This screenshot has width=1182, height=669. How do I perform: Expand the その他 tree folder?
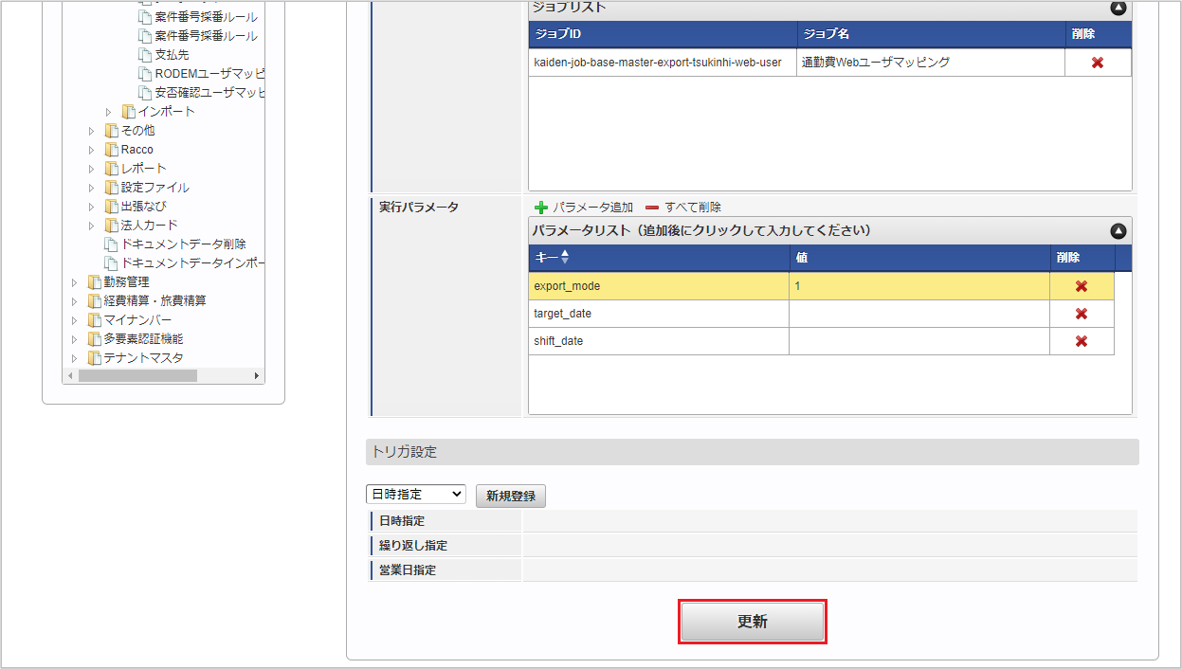coord(92,131)
